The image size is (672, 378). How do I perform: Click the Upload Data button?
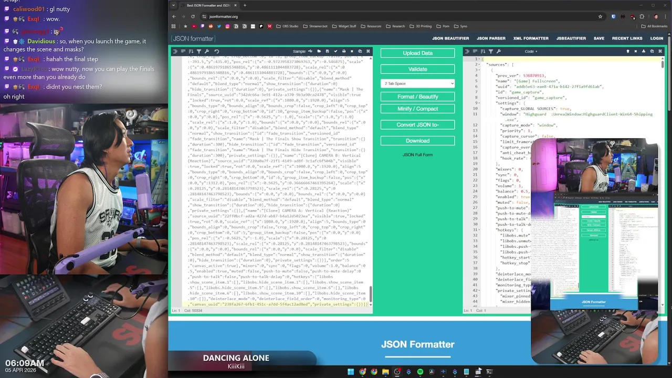[x=417, y=53]
